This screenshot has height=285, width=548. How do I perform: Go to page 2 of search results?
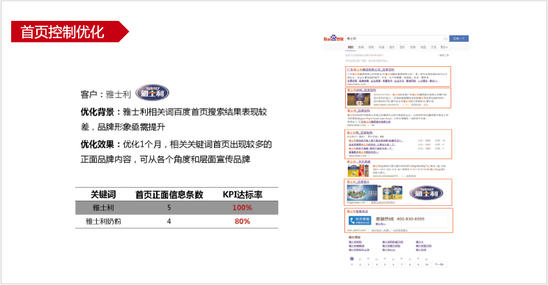360,264
